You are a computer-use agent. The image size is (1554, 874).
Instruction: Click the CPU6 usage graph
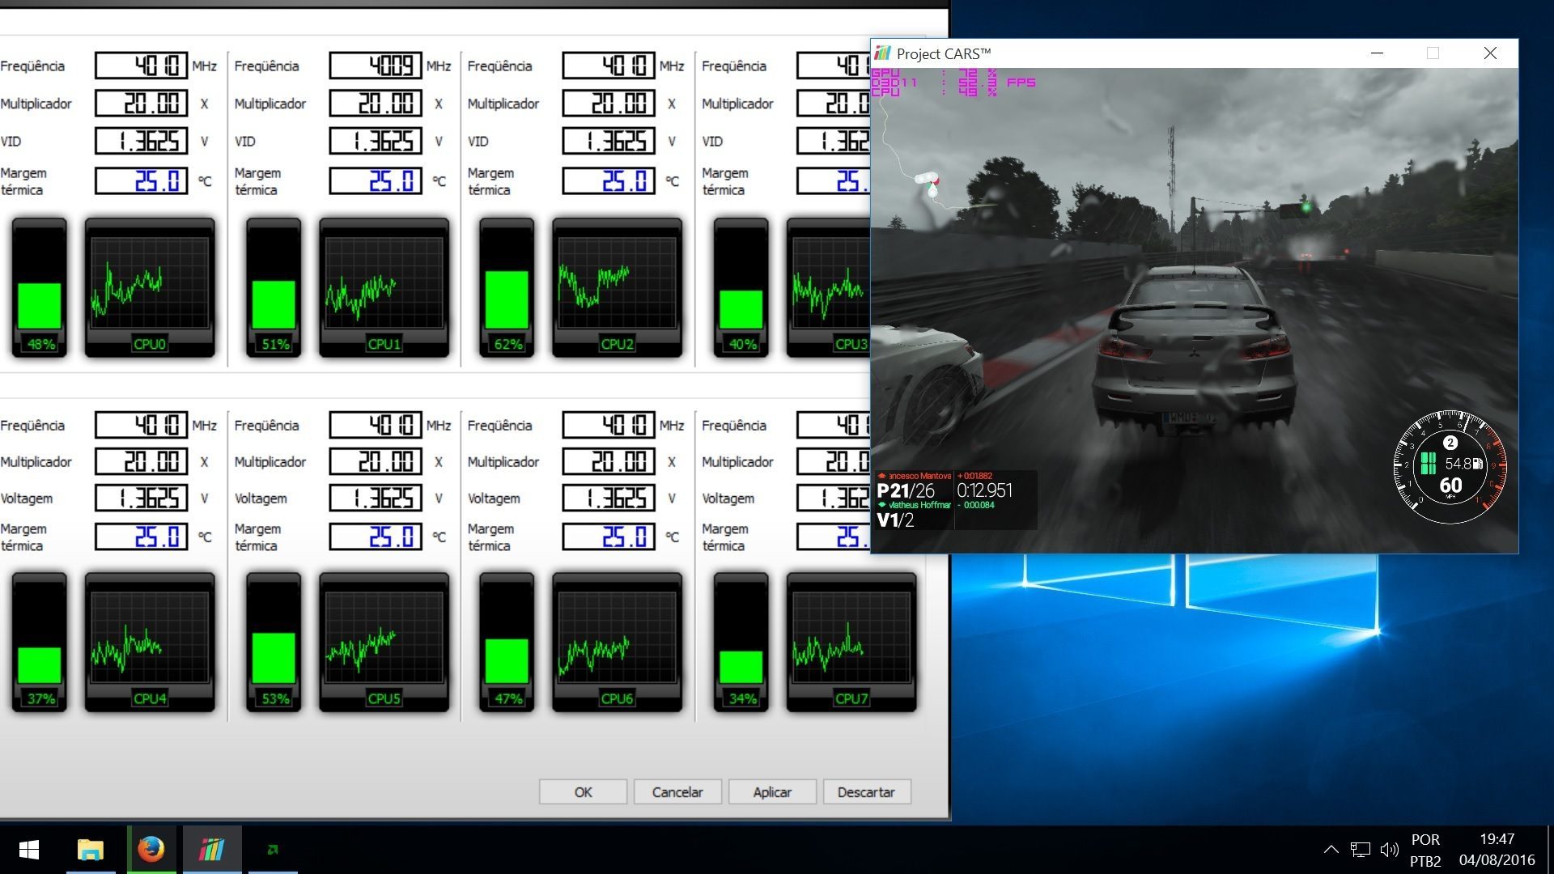pos(617,643)
